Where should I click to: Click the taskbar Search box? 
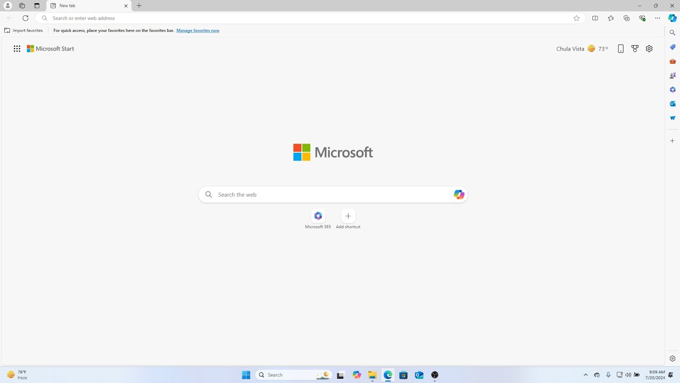pos(294,375)
